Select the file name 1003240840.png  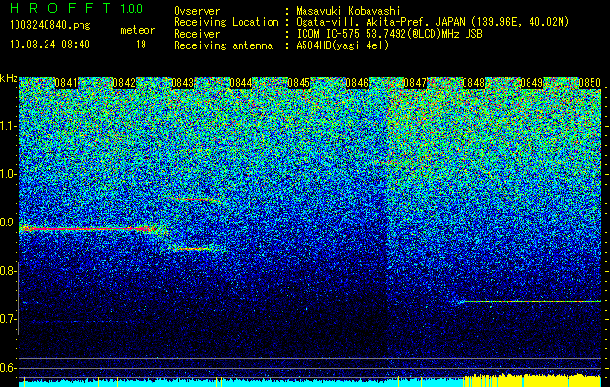(x=49, y=25)
